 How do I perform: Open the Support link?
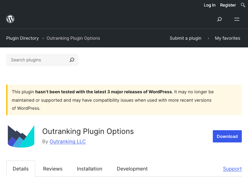point(232,169)
